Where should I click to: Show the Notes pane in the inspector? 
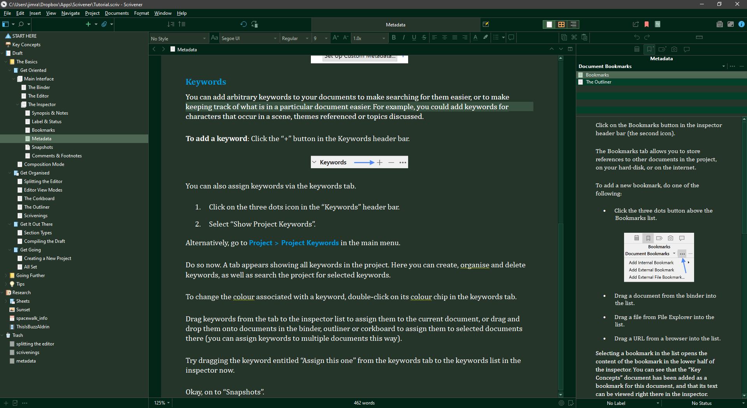[637, 49]
